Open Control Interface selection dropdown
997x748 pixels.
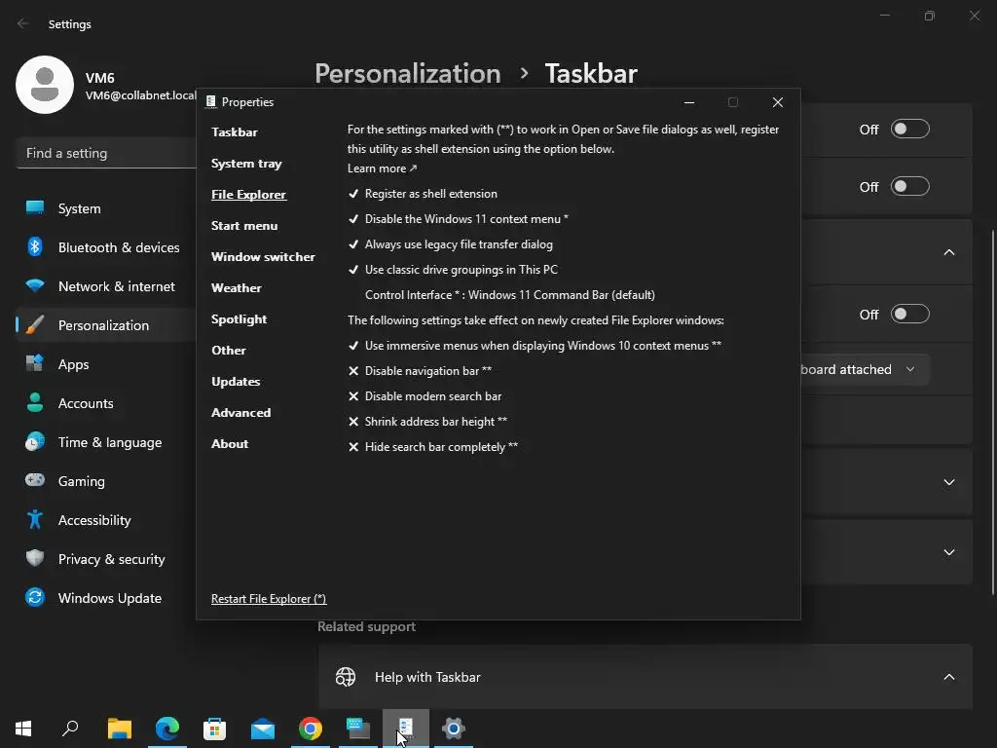509,295
